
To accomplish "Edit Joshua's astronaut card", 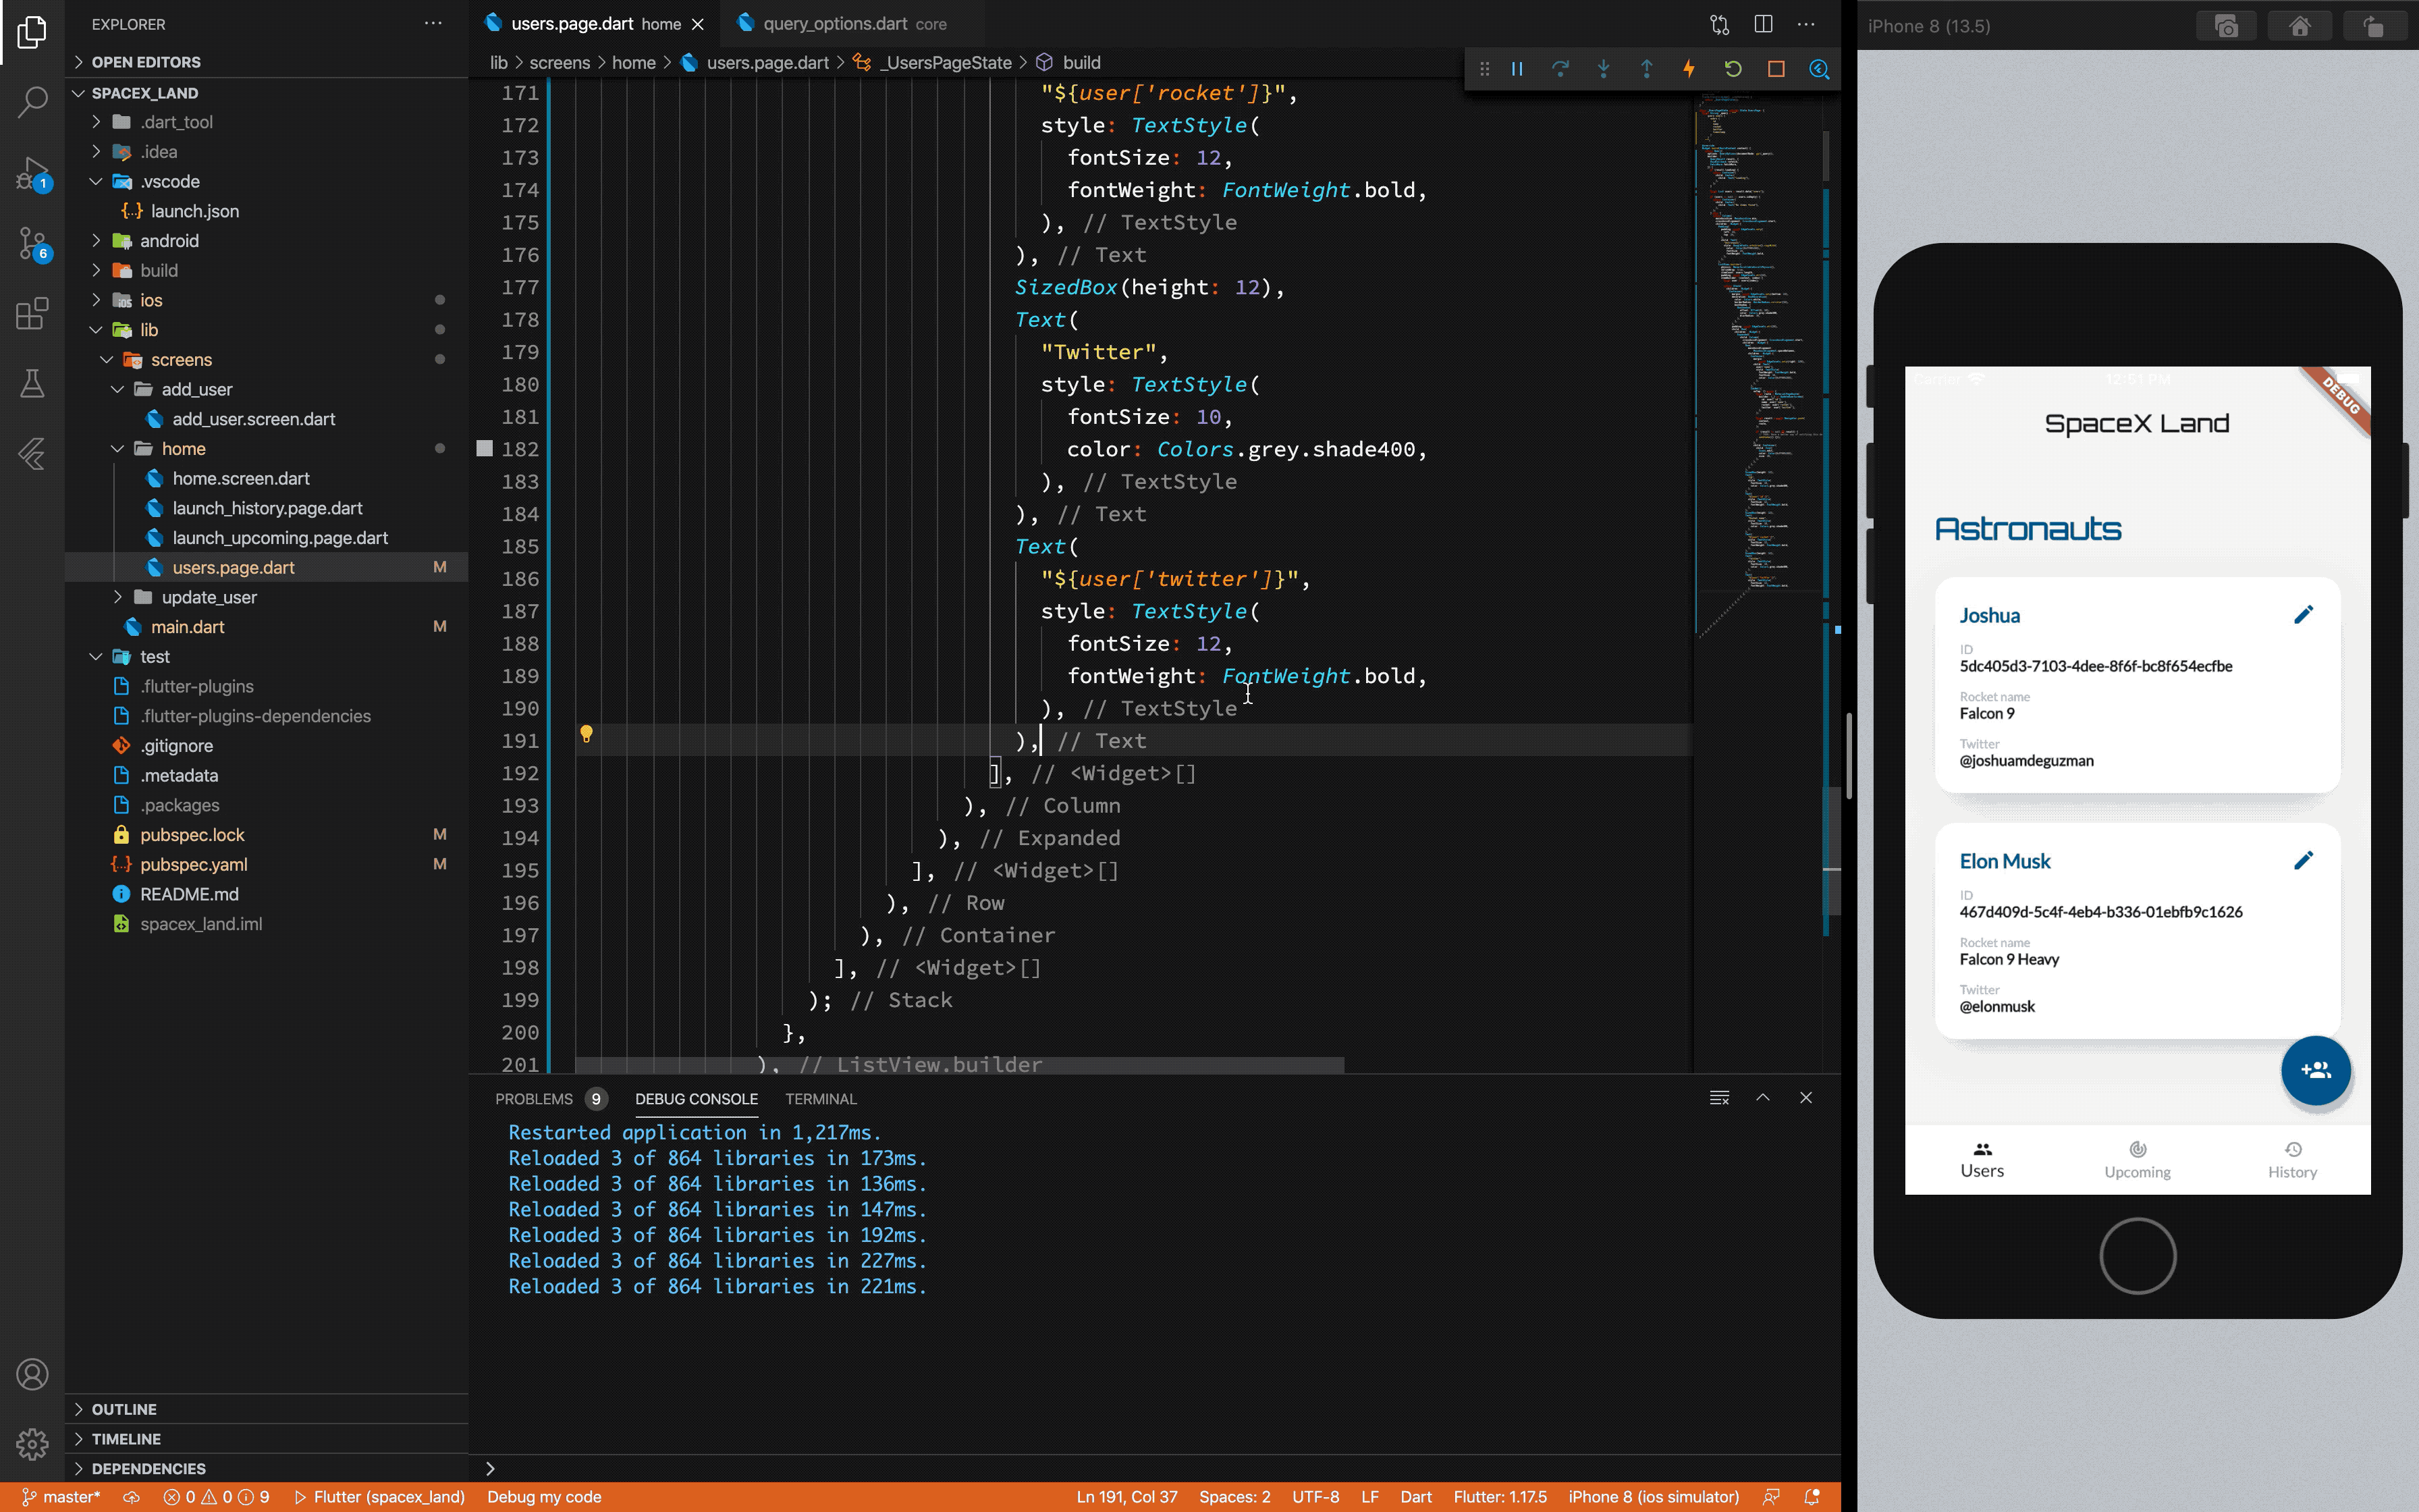I will click(x=2304, y=615).
